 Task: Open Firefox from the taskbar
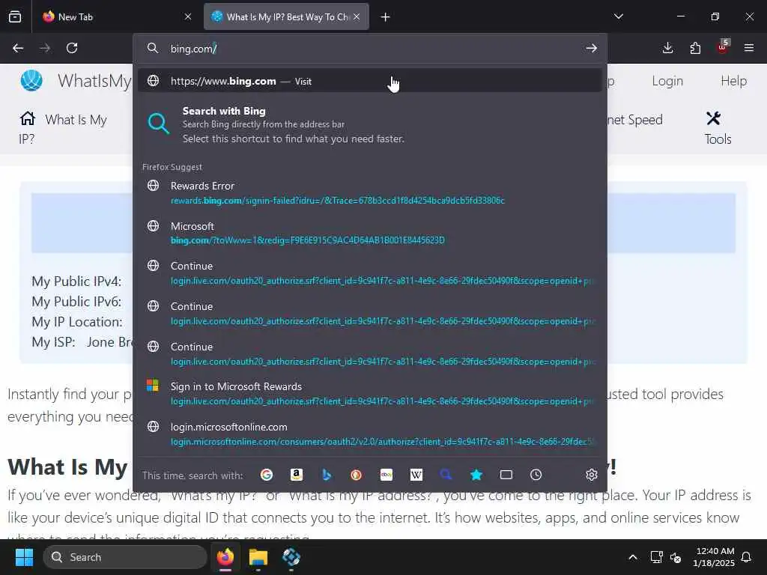coord(225,557)
